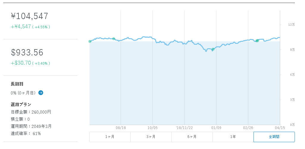Click the green marker just before 08/18
The height and width of the screenshot is (149, 305).
coord(114,39)
